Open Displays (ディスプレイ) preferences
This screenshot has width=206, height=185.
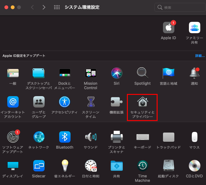point(13,166)
